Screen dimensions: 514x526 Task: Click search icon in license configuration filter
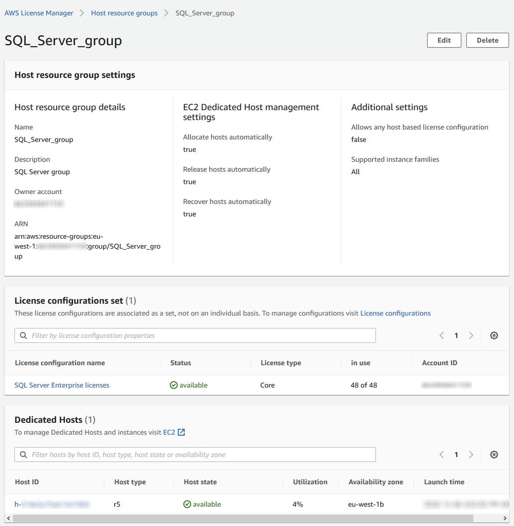tap(23, 335)
